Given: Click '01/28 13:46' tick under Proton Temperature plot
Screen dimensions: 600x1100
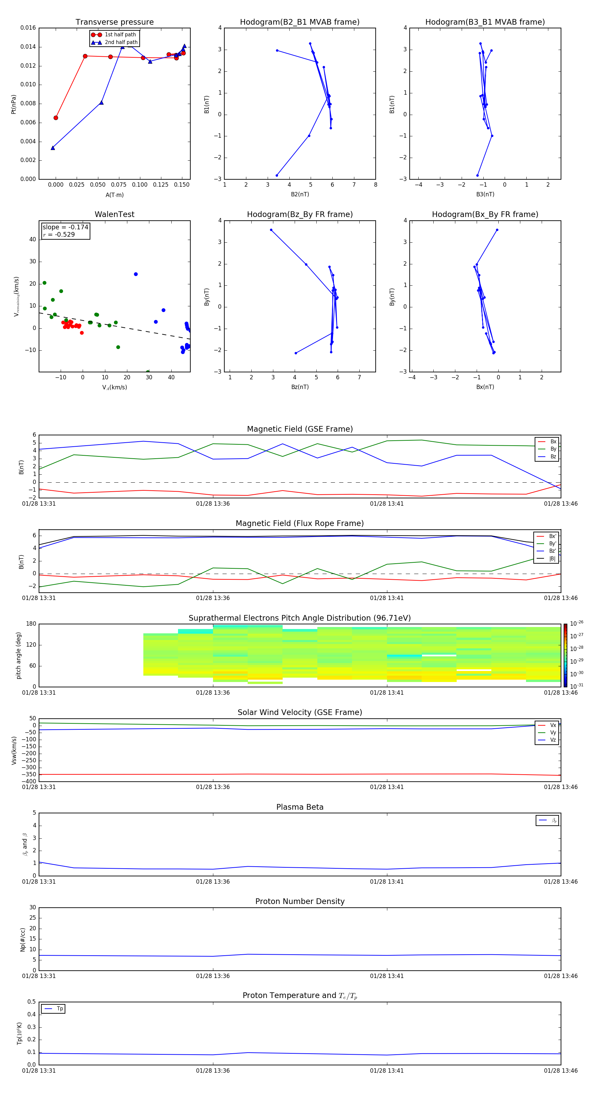Looking at the screenshot, I should coord(561,1071).
